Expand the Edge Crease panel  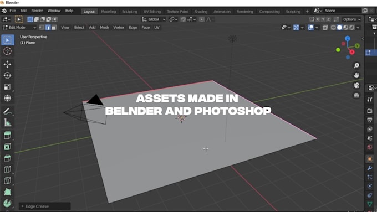pos(45,206)
